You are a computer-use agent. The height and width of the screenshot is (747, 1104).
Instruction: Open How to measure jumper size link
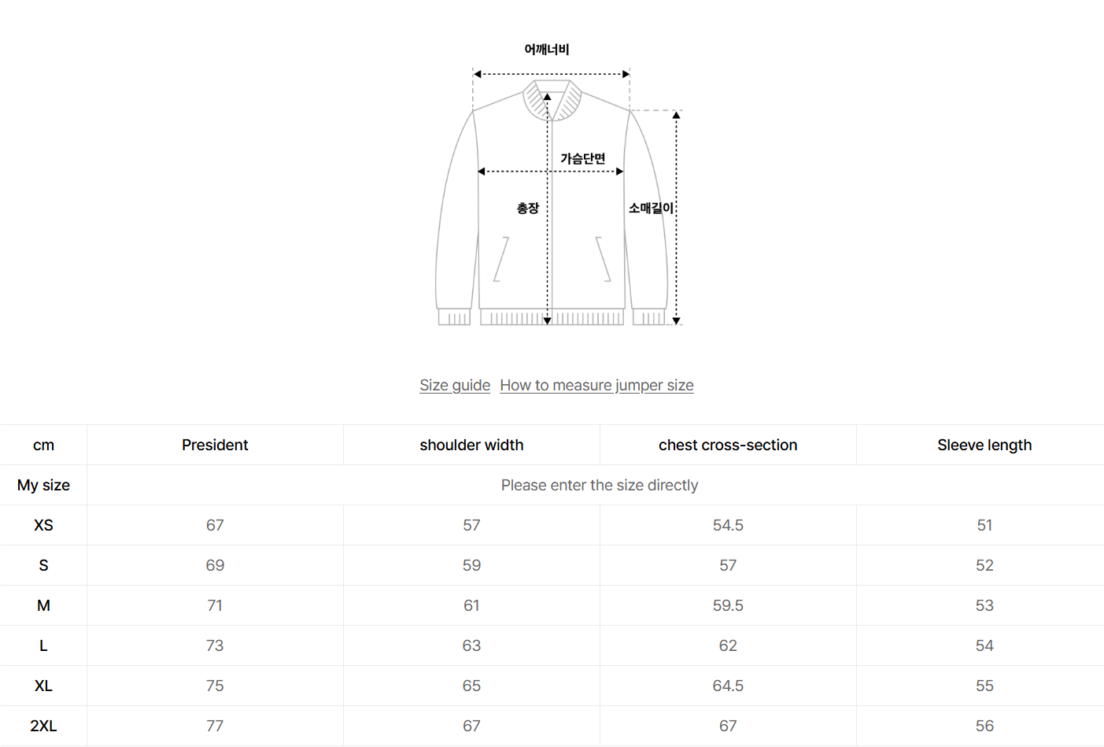coord(596,385)
